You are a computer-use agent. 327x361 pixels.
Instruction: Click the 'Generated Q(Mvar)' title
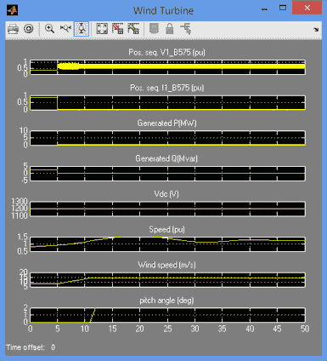click(x=166, y=158)
